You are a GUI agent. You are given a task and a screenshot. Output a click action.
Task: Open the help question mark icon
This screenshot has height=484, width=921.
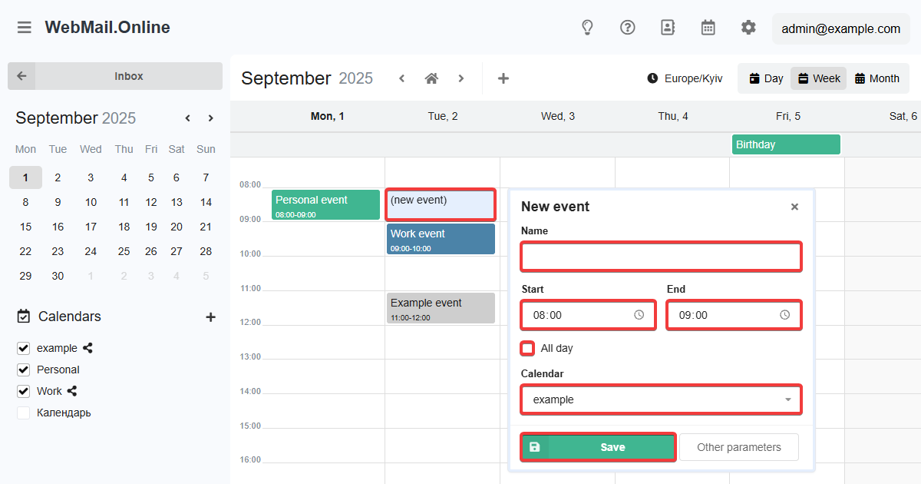[628, 28]
